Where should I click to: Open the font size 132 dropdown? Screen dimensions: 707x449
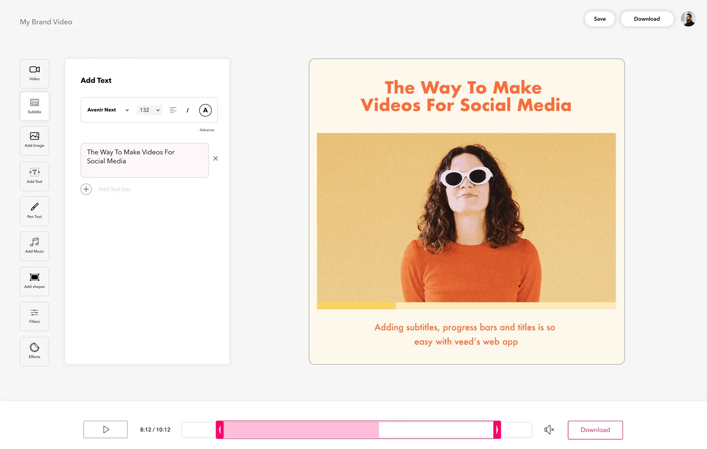pyautogui.click(x=149, y=110)
